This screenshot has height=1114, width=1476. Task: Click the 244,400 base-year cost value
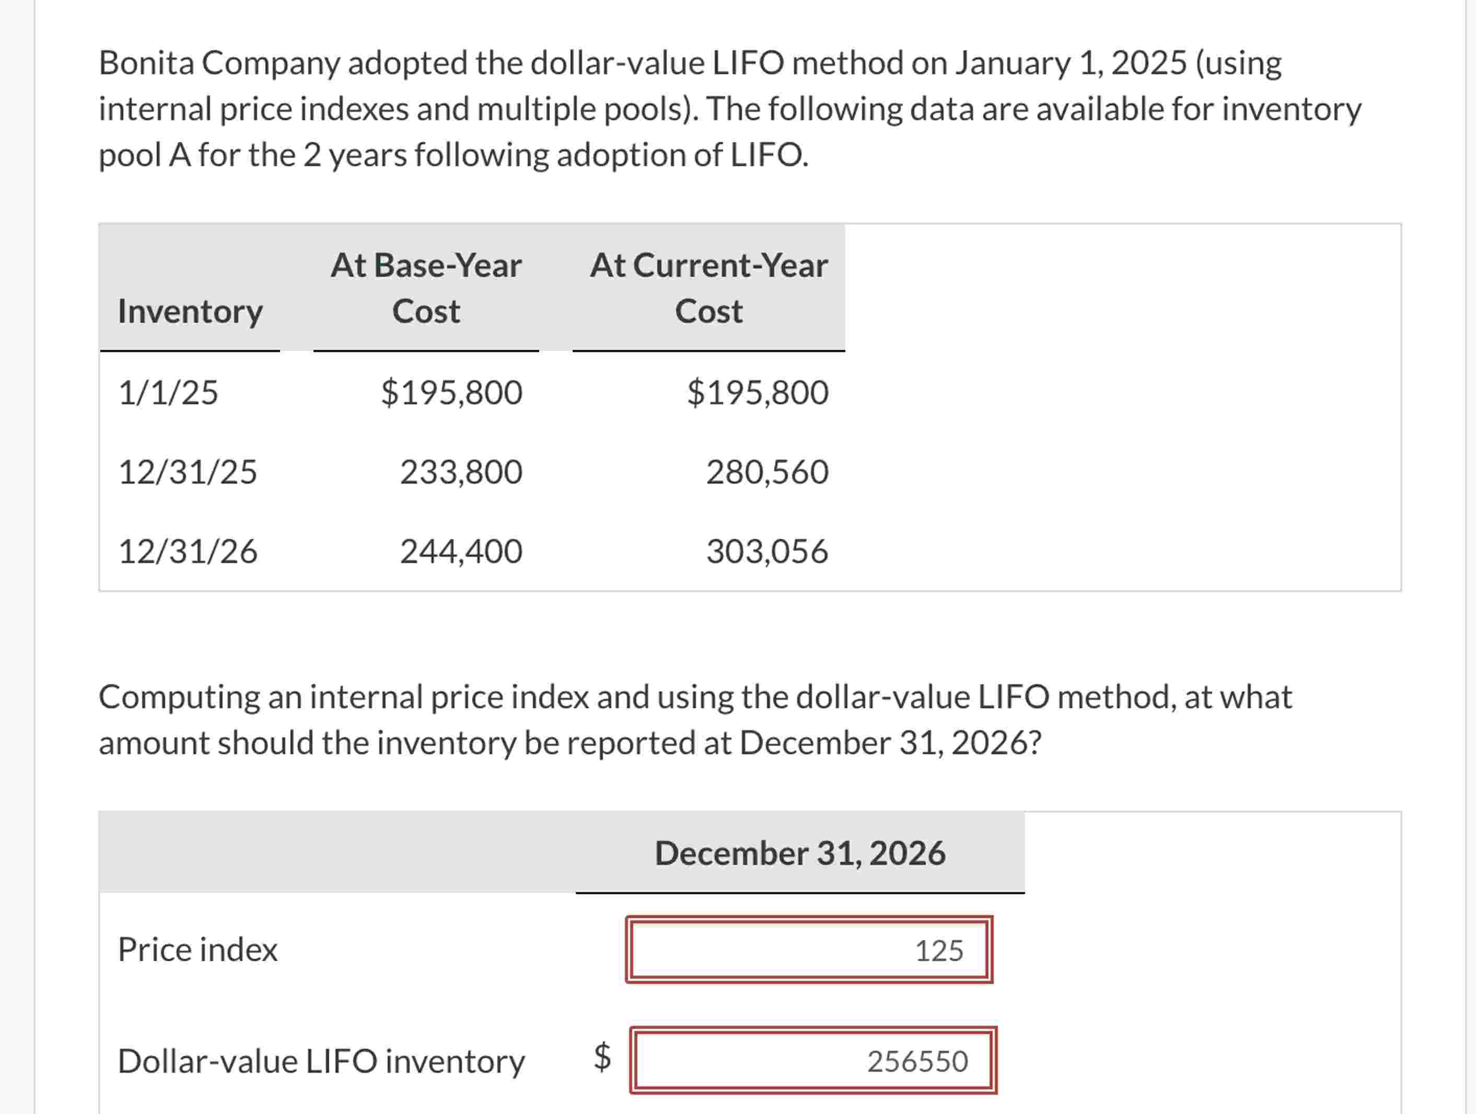(x=460, y=550)
